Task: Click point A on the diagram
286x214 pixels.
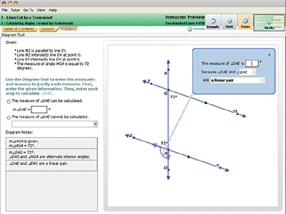Action: pos(168,149)
